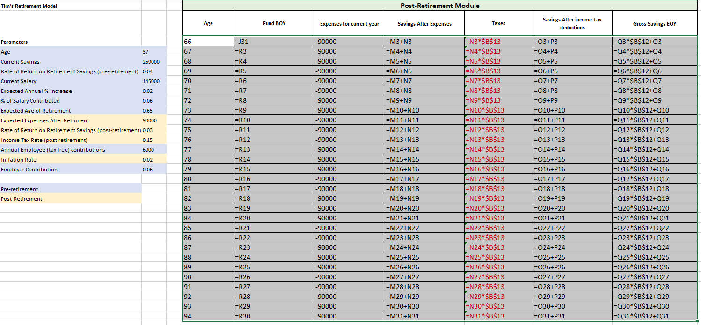Click the Employer Contribution label

pos(71,170)
